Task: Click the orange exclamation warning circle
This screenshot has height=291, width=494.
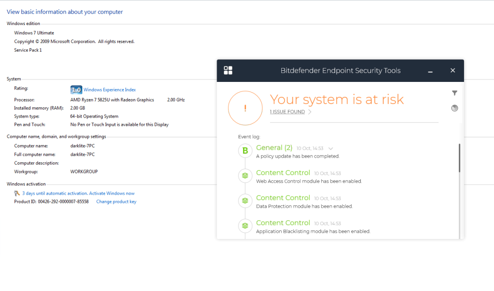Action: tap(245, 108)
